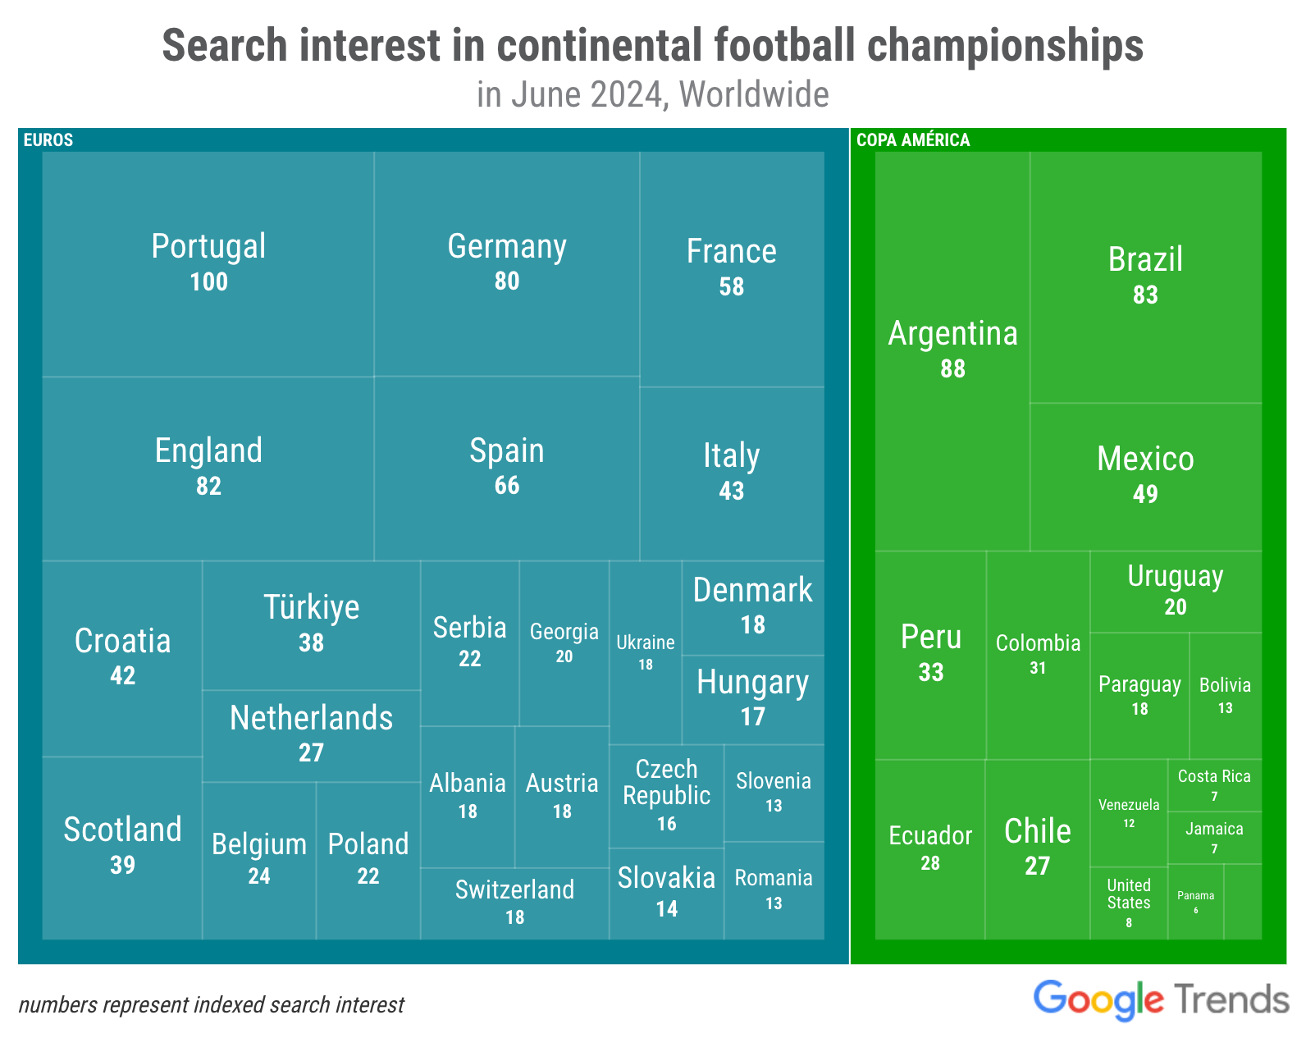Select the England tile showing 82
The height and width of the screenshot is (1047, 1306).
click(x=208, y=469)
